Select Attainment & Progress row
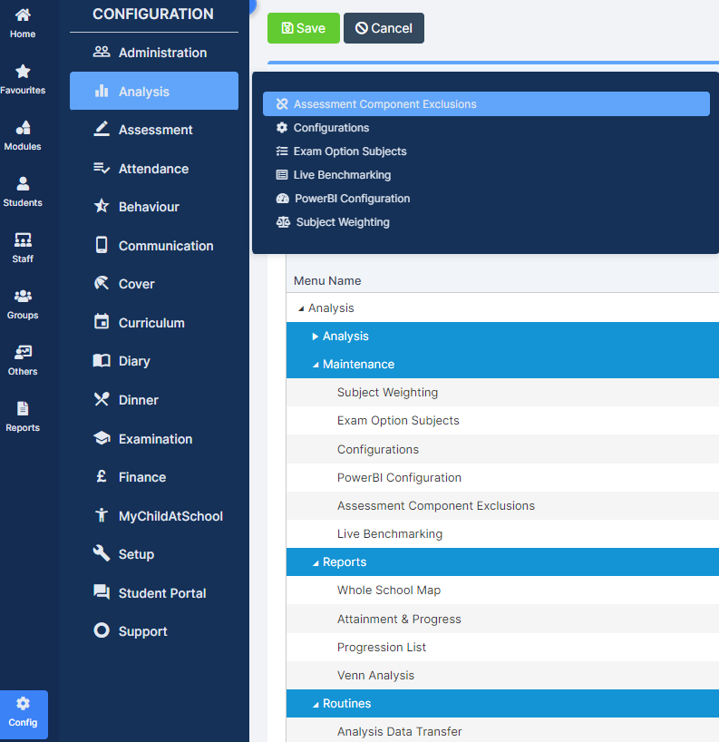Screen dimensions: 719x742 tap(502, 619)
